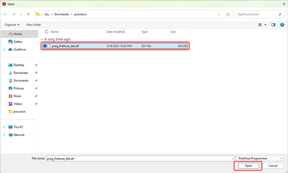Open the Organize menu
This screenshot has width=288, height=173.
click(x=12, y=24)
